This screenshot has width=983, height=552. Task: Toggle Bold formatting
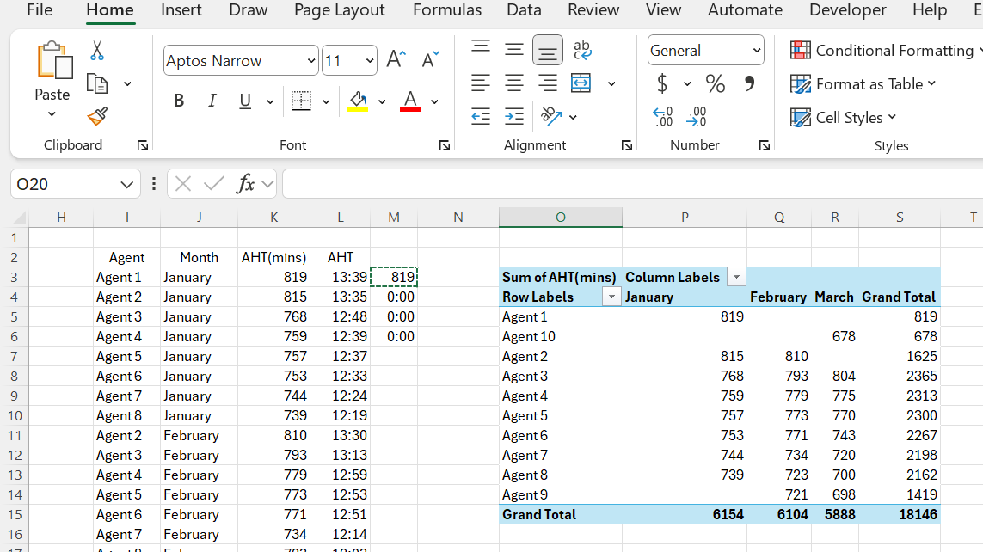[179, 101]
